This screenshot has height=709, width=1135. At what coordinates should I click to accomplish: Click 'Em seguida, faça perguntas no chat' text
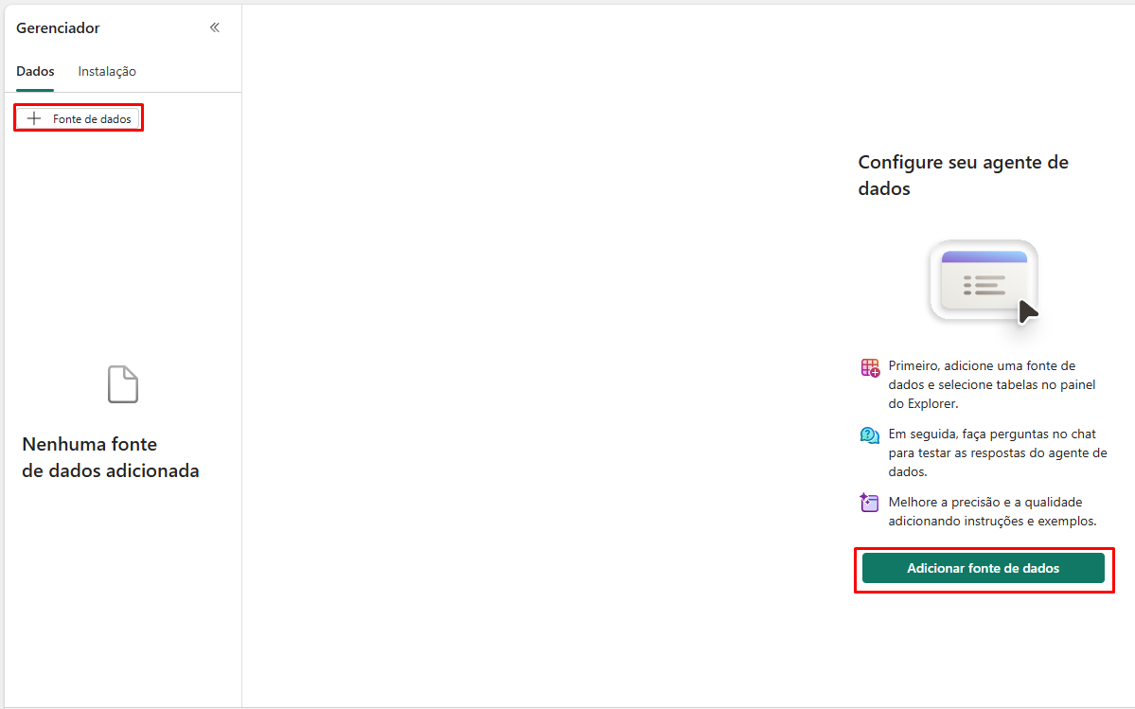pyautogui.click(x=998, y=452)
